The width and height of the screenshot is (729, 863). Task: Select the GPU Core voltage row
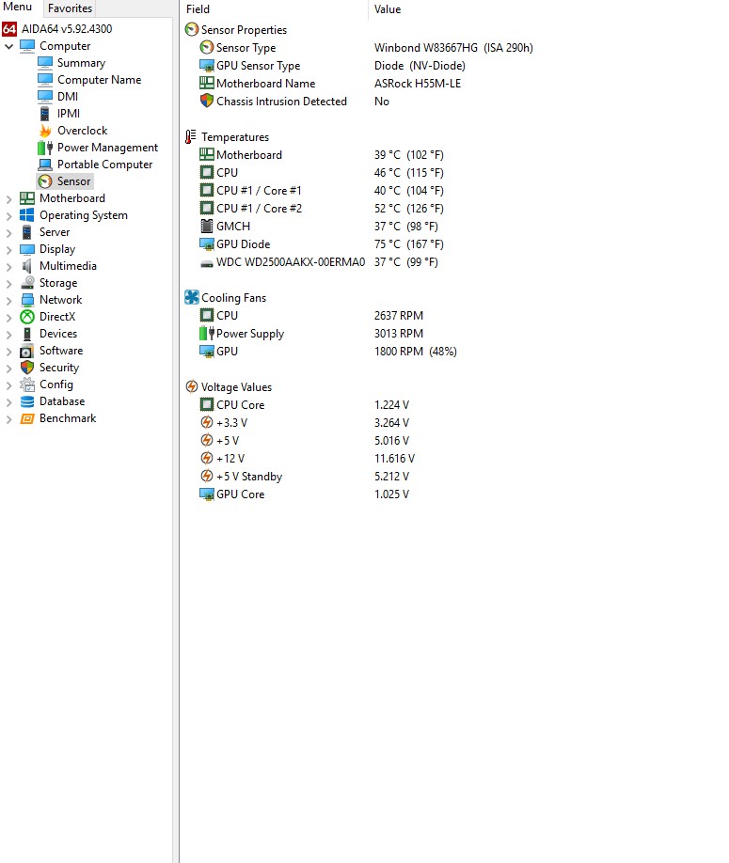[x=304, y=494]
